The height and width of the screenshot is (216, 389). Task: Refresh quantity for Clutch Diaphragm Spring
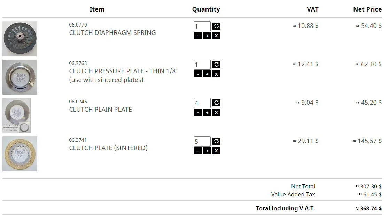tap(216, 26)
